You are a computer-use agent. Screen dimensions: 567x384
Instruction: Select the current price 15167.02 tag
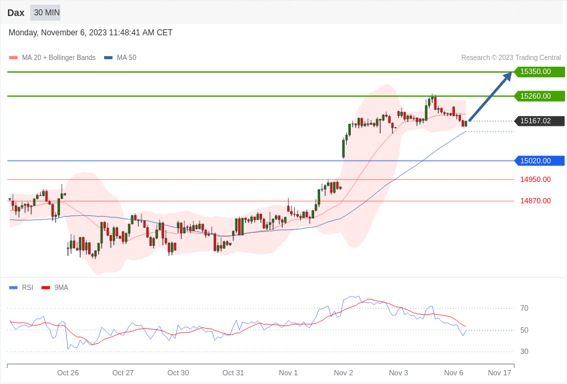[x=539, y=121]
